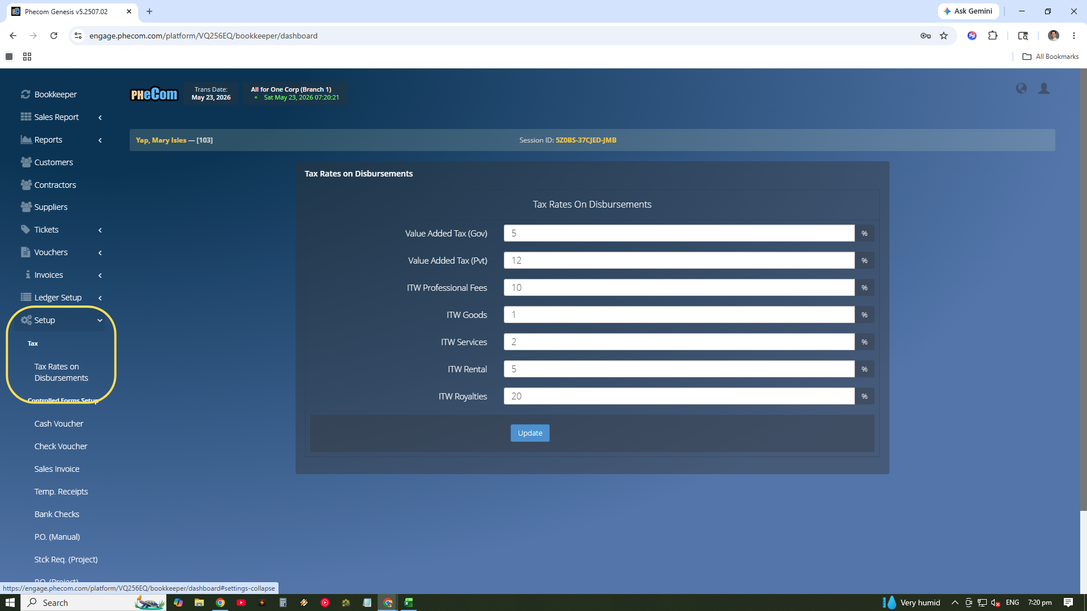Click All for One Corp (Branch 1)
The height and width of the screenshot is (611, 1087).
291,89
